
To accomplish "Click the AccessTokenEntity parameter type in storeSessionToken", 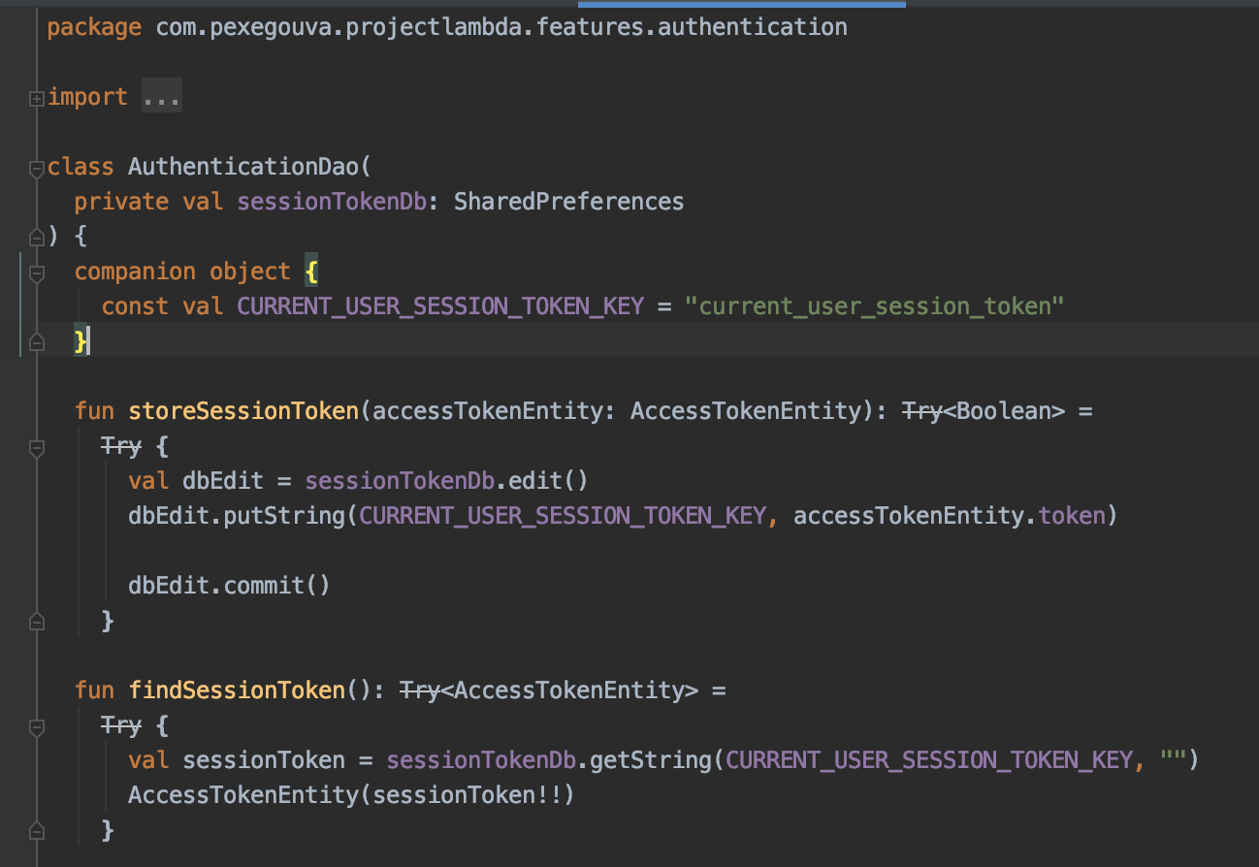I will tap(746, 411).
